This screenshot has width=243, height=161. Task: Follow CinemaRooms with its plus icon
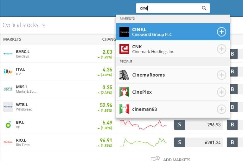pyautogui.click(x=221, y=75)
